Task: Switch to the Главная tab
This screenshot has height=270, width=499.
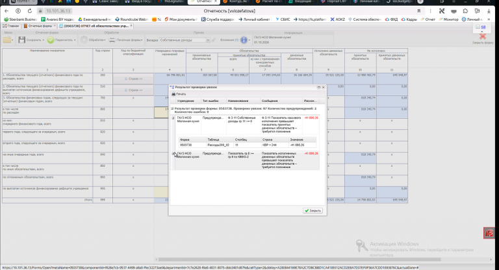Action: pos(11,26)
